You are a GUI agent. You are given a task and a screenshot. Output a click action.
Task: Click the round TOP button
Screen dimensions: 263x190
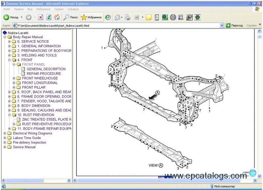tap(252, 173)
